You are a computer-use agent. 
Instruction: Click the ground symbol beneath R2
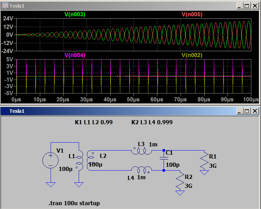[180, 193]
